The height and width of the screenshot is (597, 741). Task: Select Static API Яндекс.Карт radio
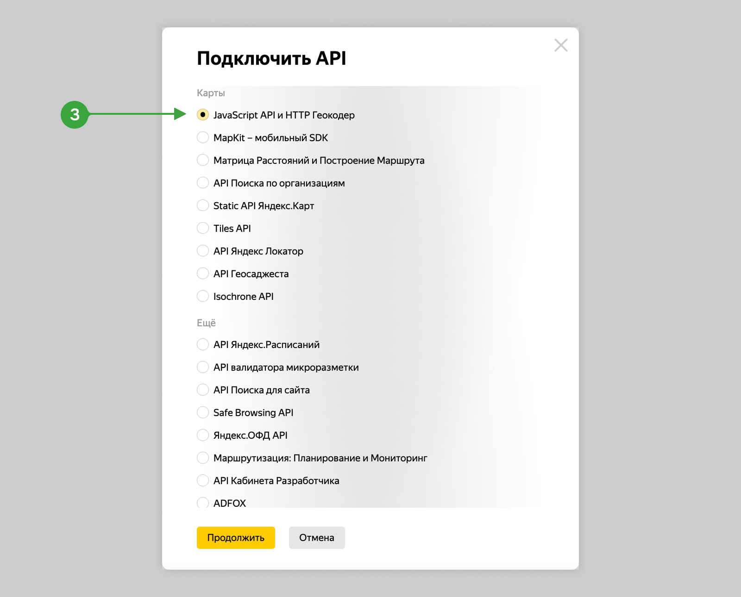pyautogui.click(x=203, y=205)
